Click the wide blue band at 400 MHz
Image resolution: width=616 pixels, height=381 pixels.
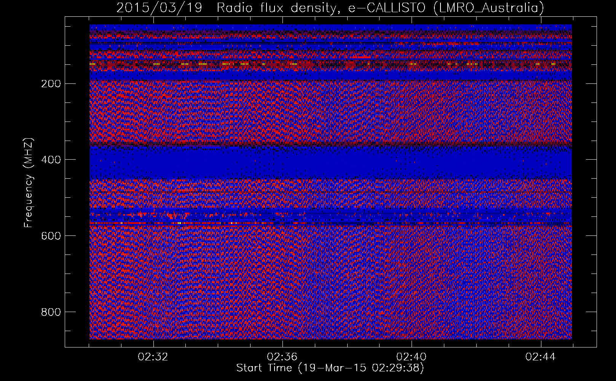(330, 163)
